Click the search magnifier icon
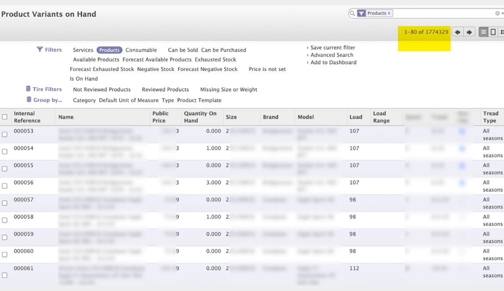The image size is (504, 291). (352, 13)
